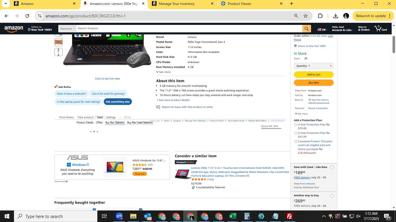Click the Amazon logo in header
This screenshot has height=222, width=396.
14,29
